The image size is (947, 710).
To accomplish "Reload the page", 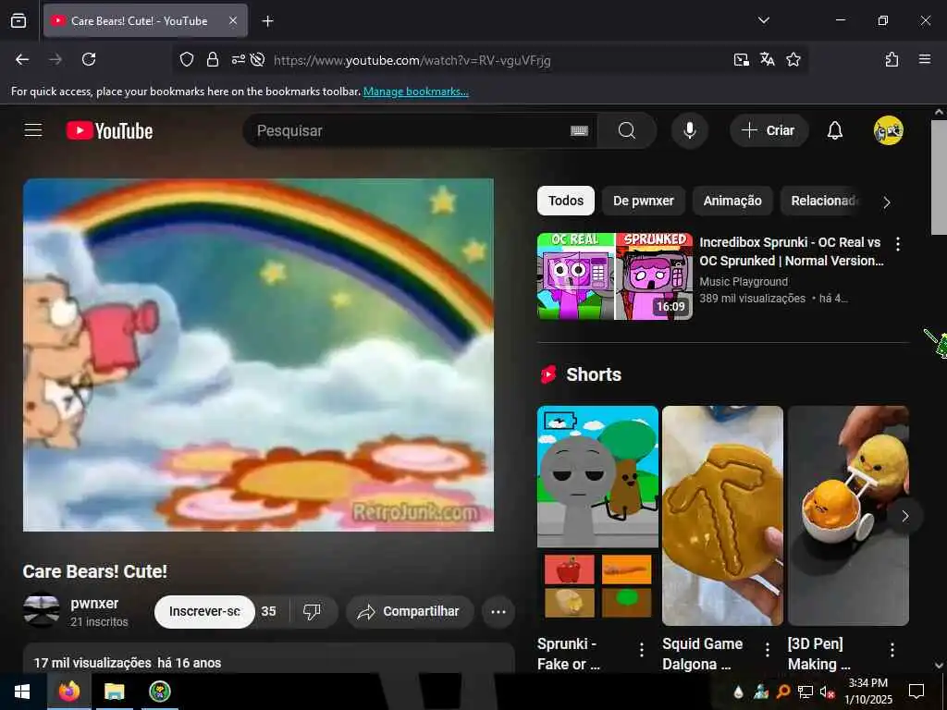I will click(89, 59).
